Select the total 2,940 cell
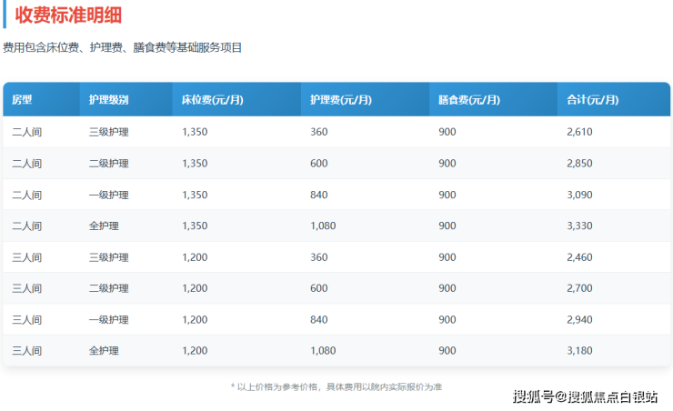This screenshot has width=673, height=411. (x=579, y=320)
